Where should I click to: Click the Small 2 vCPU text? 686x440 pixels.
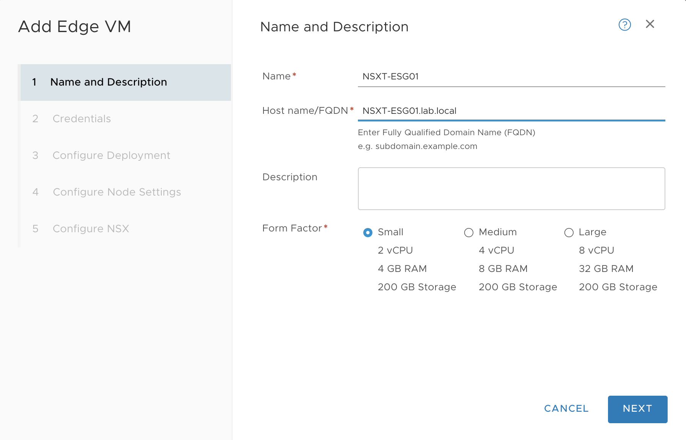(x=395, y=251)
